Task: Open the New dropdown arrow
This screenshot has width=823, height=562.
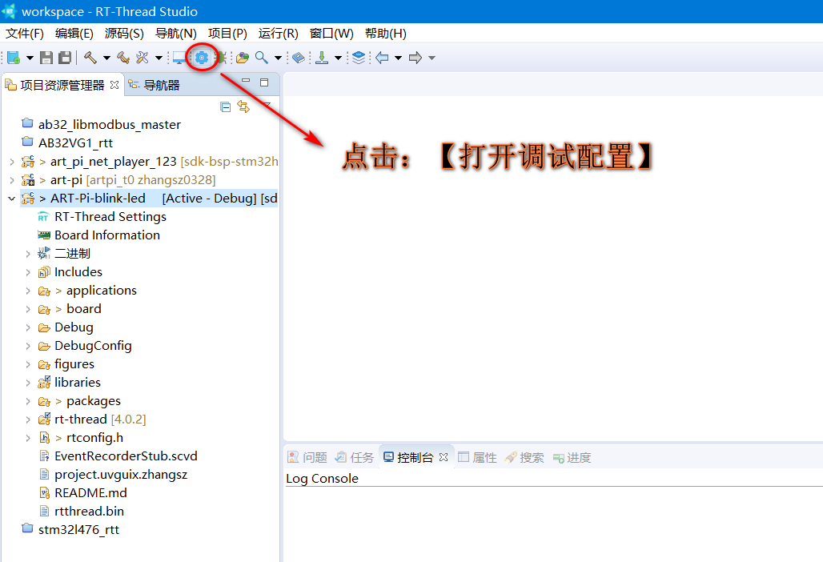Action: tap(30, 58)
